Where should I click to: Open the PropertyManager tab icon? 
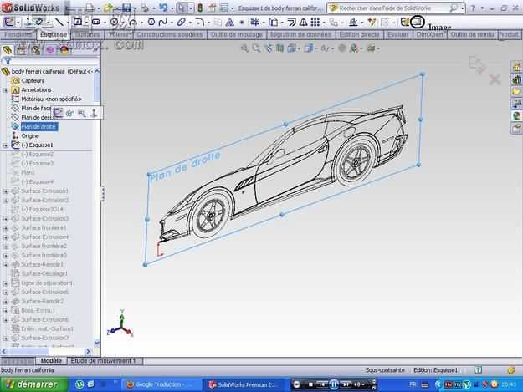[x=22, y=50]
